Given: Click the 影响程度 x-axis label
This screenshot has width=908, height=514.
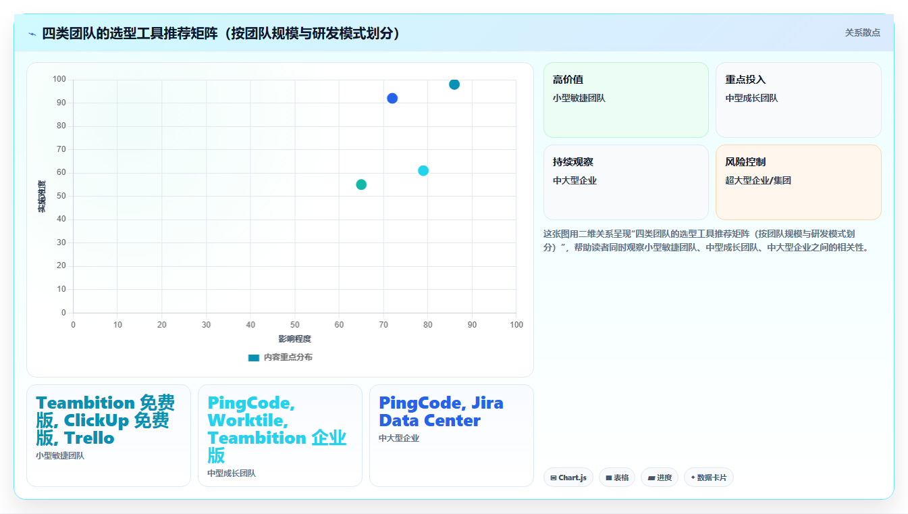Looking at the screenshot, I should [295, 339].
